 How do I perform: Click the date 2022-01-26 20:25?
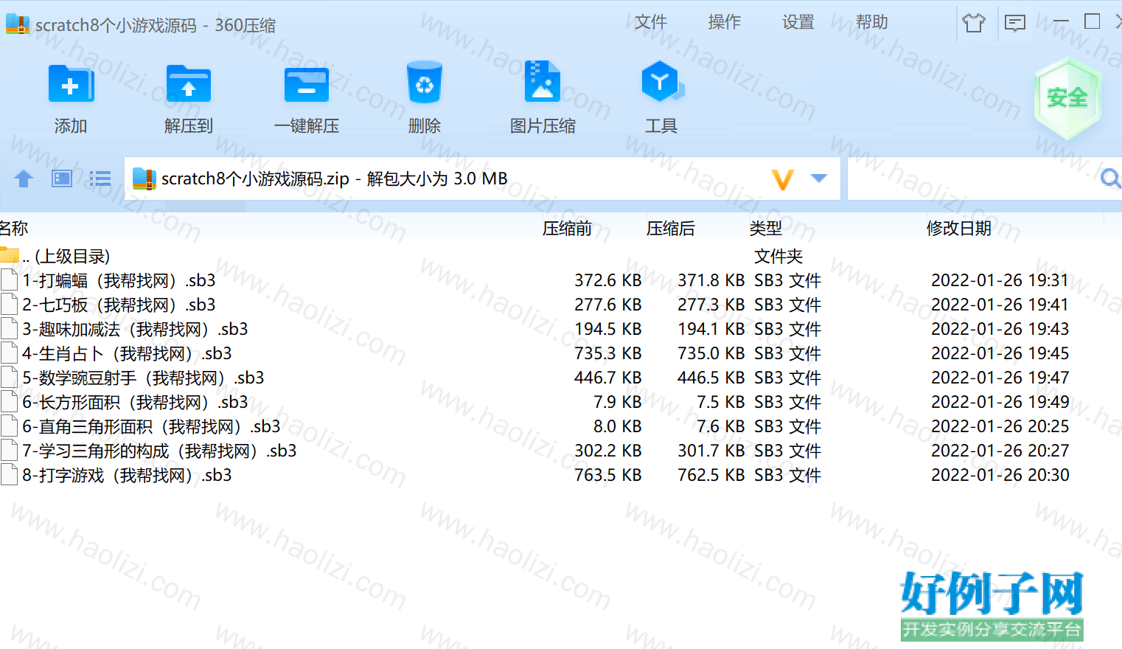click(1000, 426)
